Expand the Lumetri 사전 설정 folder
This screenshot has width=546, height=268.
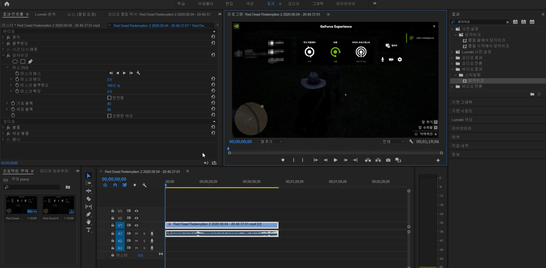point(452,52)
